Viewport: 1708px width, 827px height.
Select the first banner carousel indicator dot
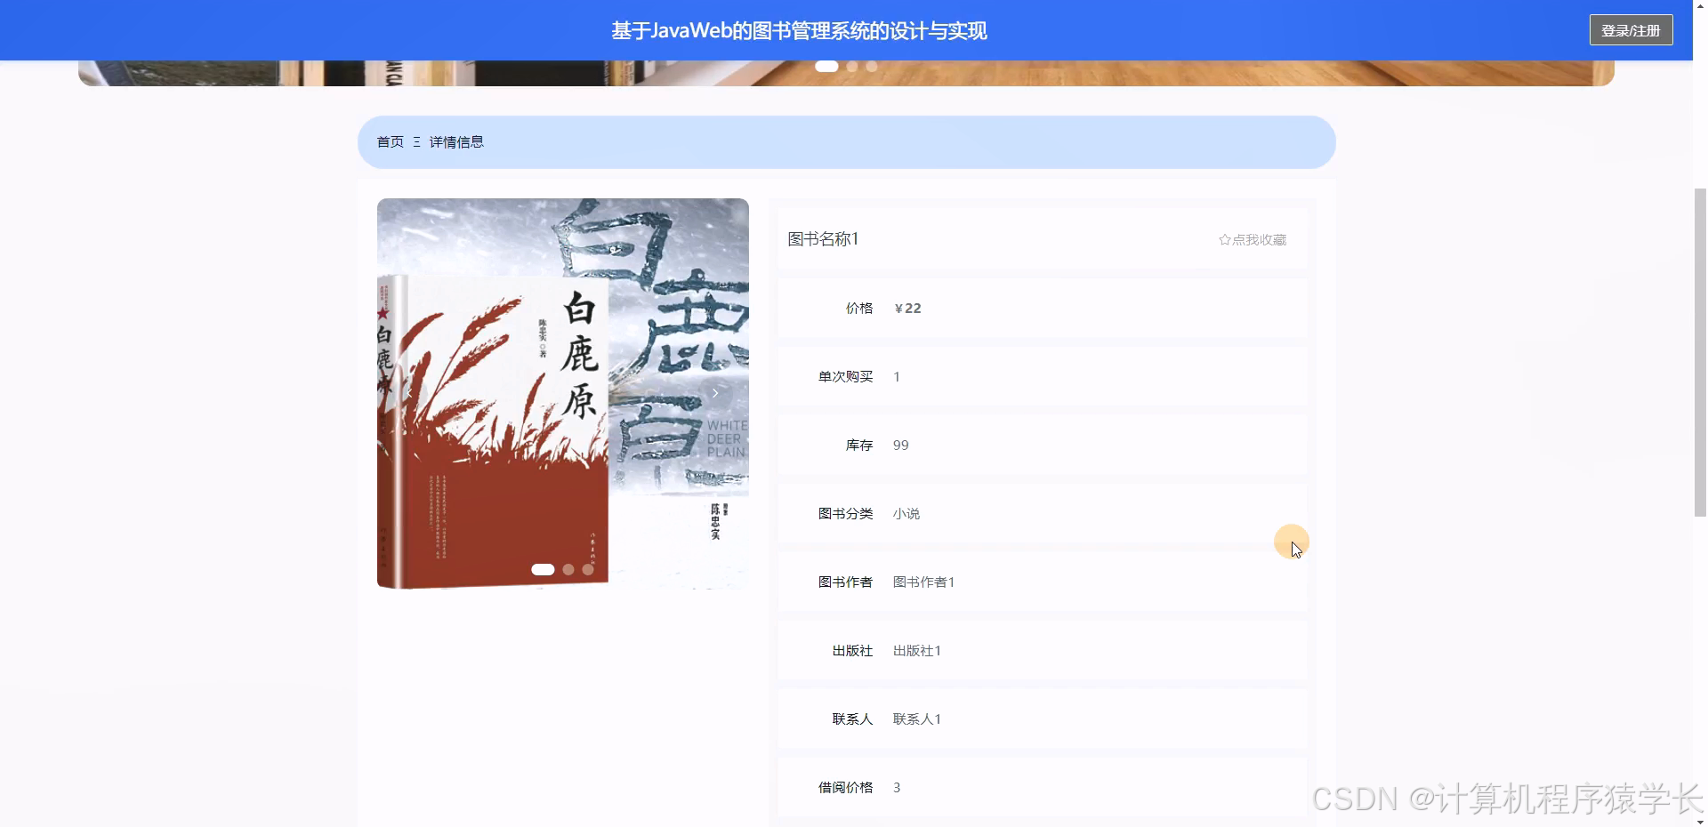[826, 66]
